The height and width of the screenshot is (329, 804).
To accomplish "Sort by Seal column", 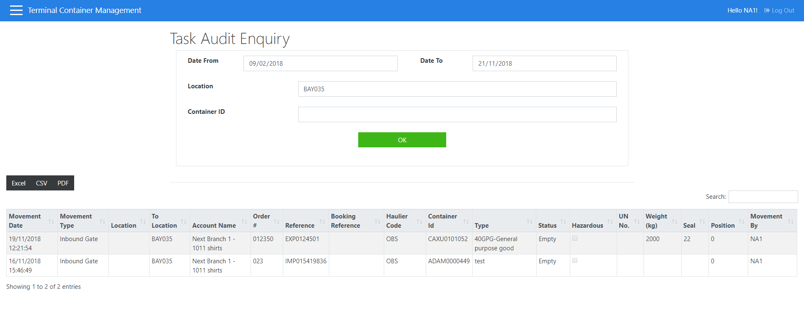I will (695, 221).
